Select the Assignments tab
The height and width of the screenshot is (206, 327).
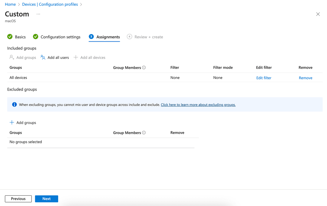pyautogui.click(x=108, y=37)
